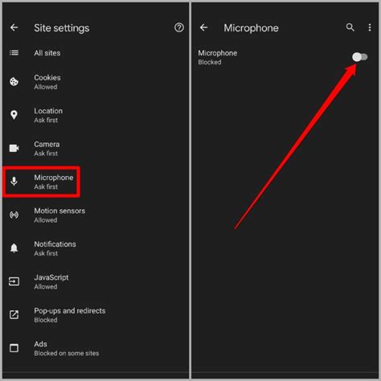381x381 pixels.
Task: Open help icon in Site settings
Action: pos(179,27)
